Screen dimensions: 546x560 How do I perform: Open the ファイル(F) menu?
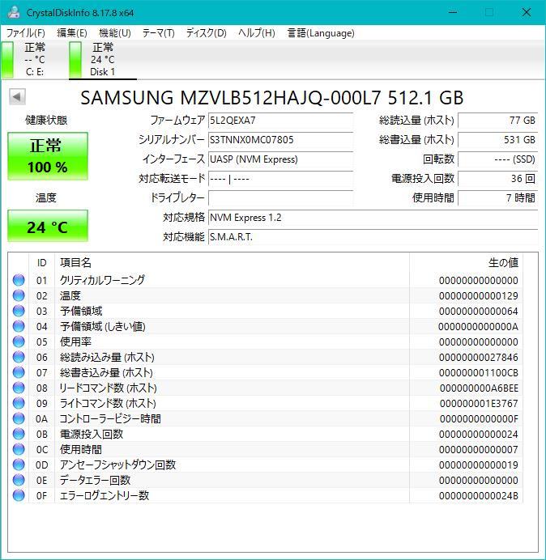pyautogui.click(x=25, y=33)
